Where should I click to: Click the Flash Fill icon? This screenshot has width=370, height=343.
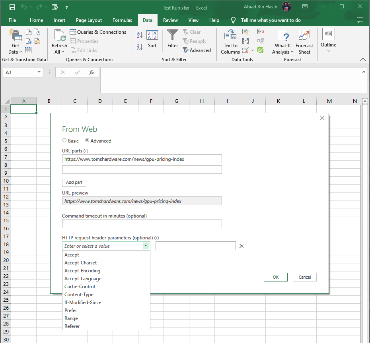(245, 32)
